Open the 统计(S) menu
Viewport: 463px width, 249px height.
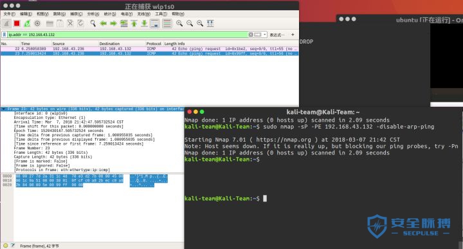110,14
